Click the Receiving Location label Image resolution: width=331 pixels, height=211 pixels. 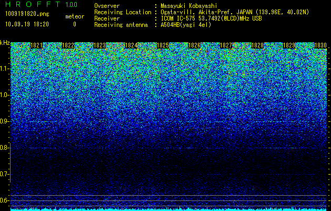click(x=123, y=13)
